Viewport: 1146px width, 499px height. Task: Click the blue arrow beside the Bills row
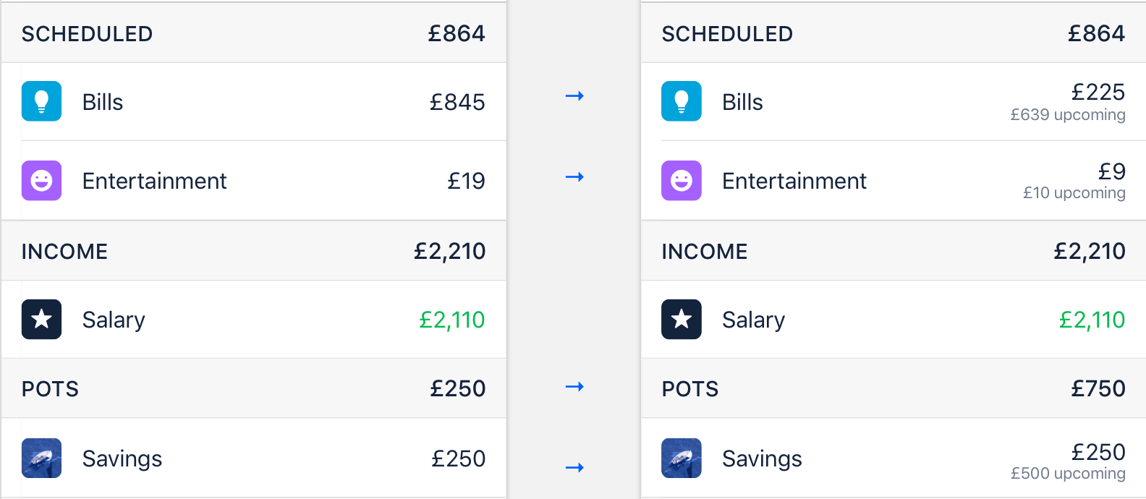click(574, 95)
